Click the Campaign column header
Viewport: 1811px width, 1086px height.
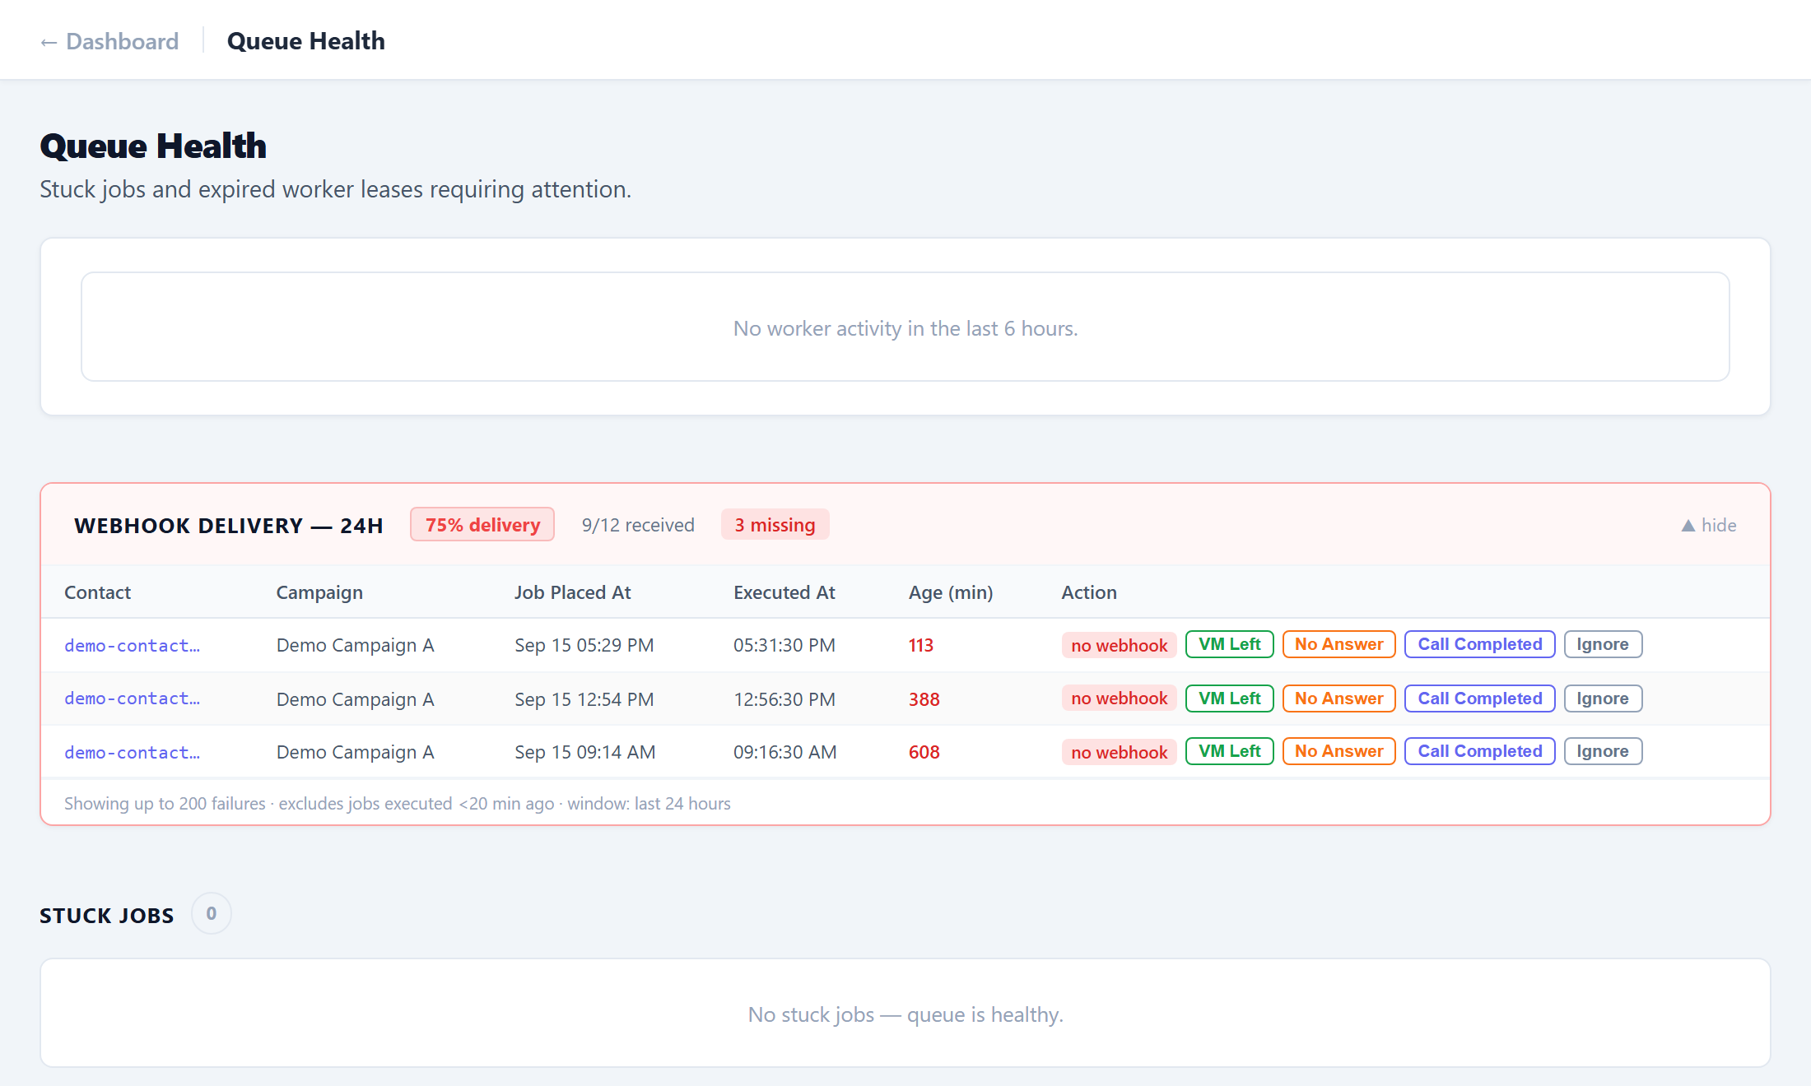click(319, 592)
